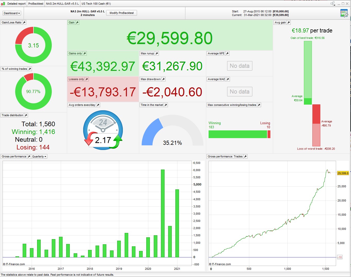Click the €18.97 per trade text
Viewport: 351px width, 277px height.
point(312,31)
